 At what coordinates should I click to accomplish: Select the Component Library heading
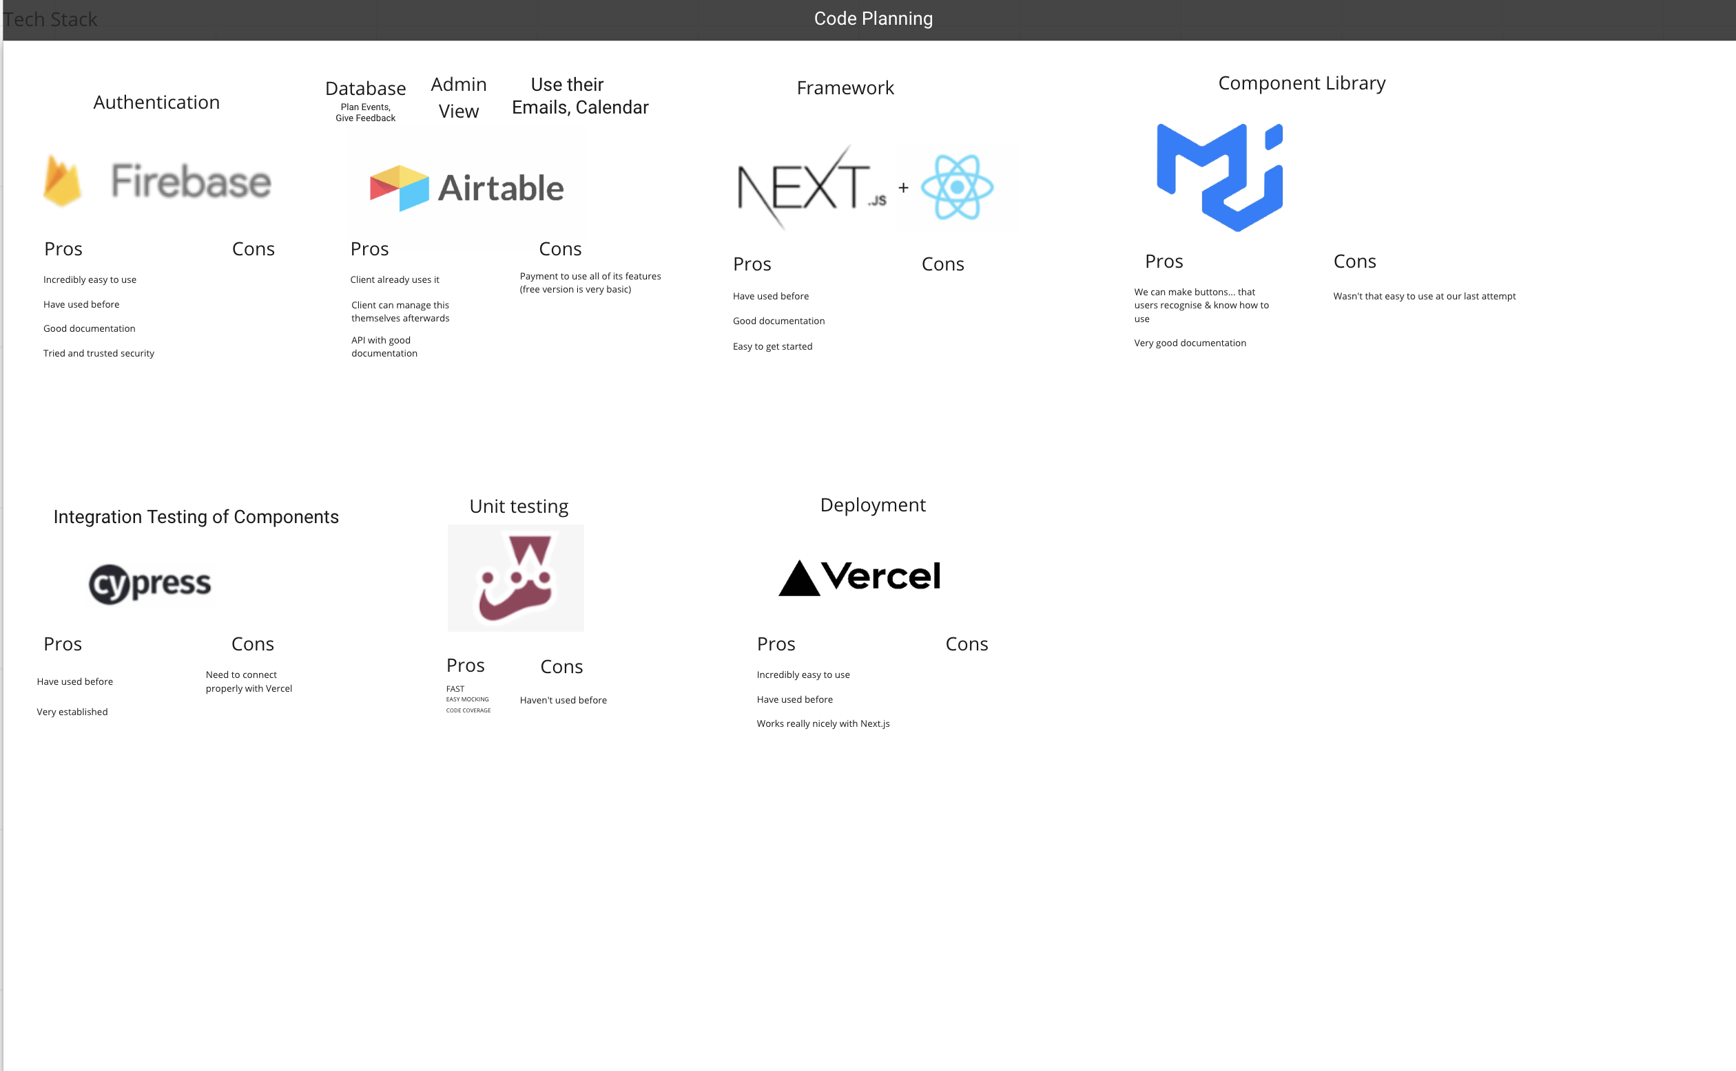tap(1301, 83)
